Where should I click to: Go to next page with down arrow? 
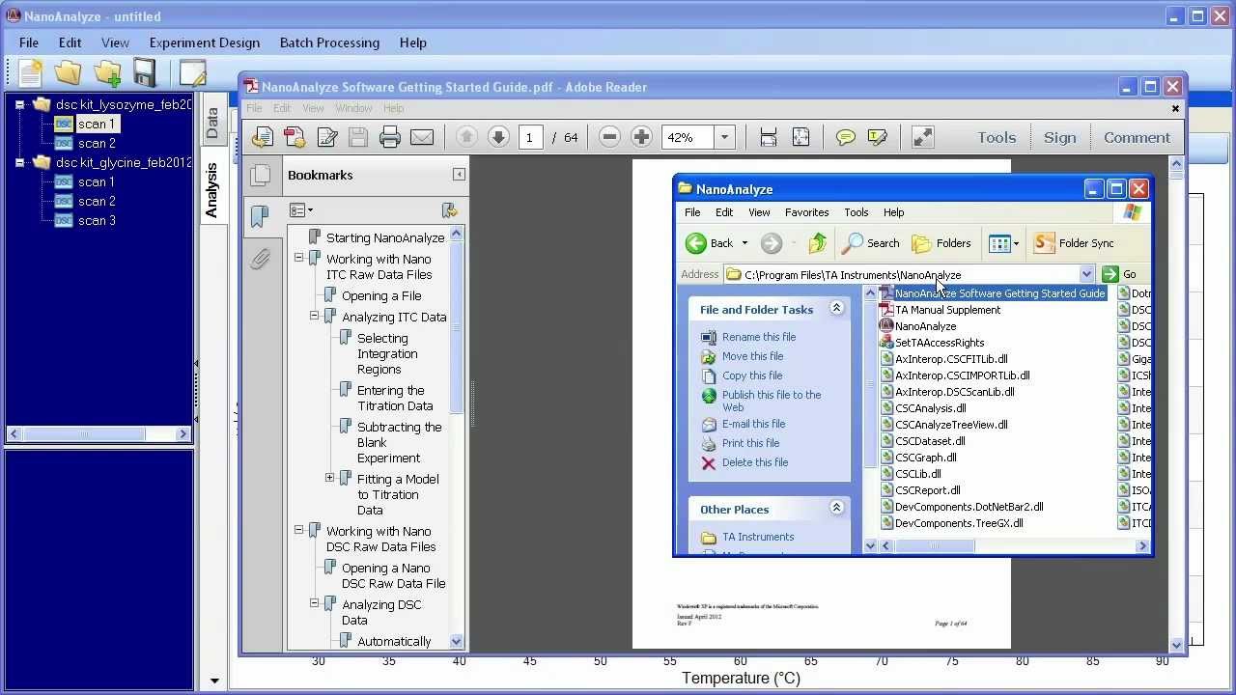point(498,138)
